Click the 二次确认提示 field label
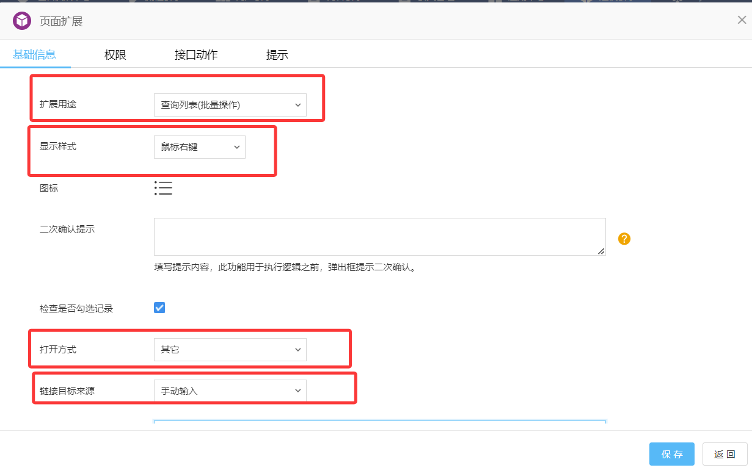This screenshot has height=476, width=752. 67,229
